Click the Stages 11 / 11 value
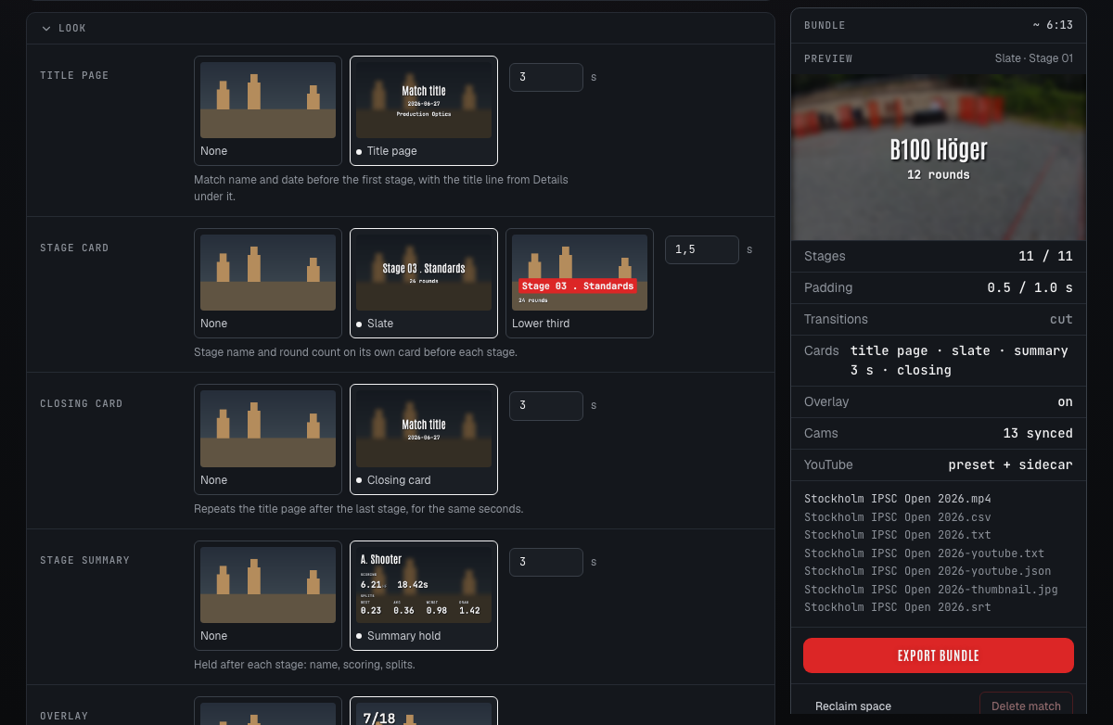Screen dimensions: 1113x725 tap(1045, 256)
